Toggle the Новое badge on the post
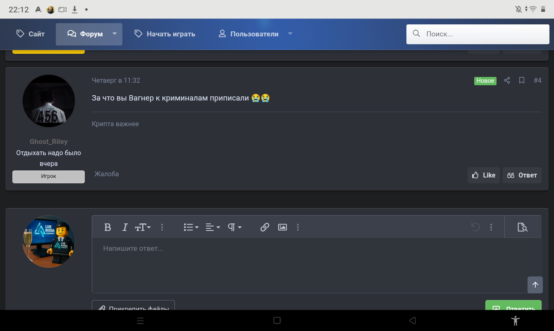554x331 pixels. pos(485,81)
